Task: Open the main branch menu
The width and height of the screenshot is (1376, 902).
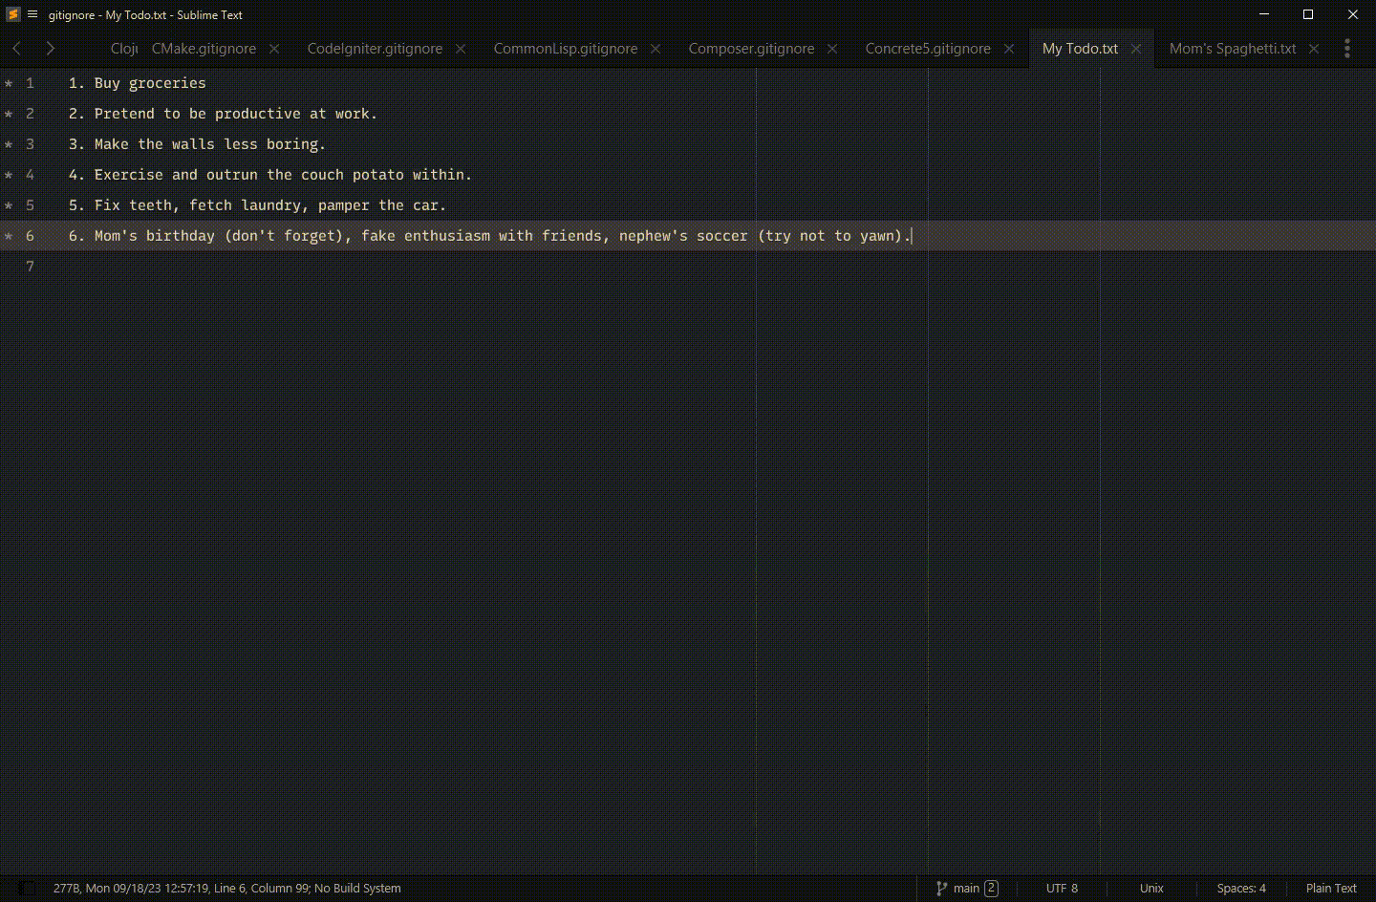Action: pyautogui.click(x=966, y=888)
